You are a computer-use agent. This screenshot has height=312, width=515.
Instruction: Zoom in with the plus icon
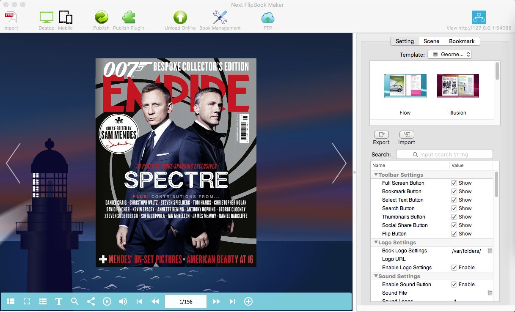tap(248, 301)
